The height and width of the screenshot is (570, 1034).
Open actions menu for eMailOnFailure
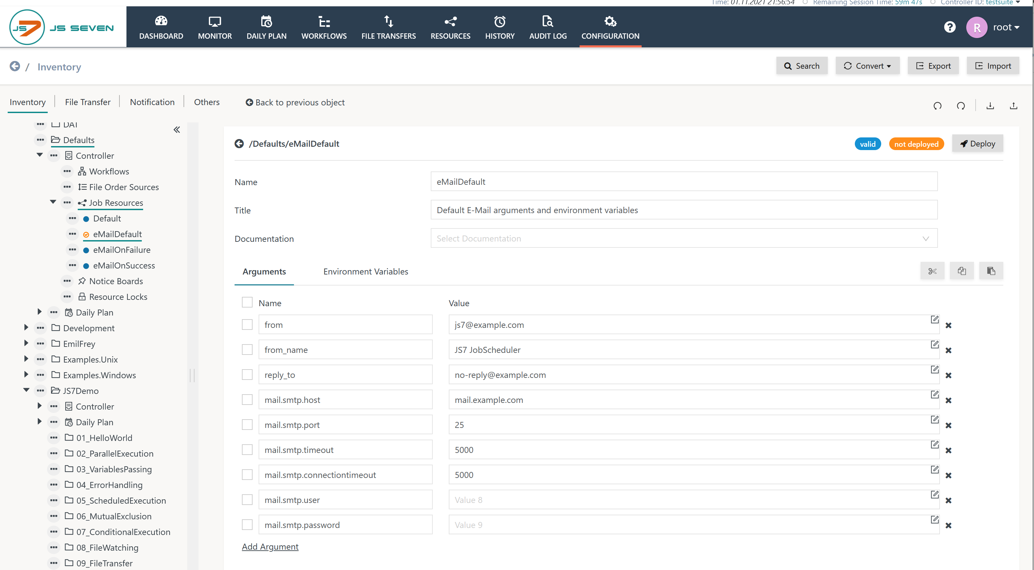72,249
